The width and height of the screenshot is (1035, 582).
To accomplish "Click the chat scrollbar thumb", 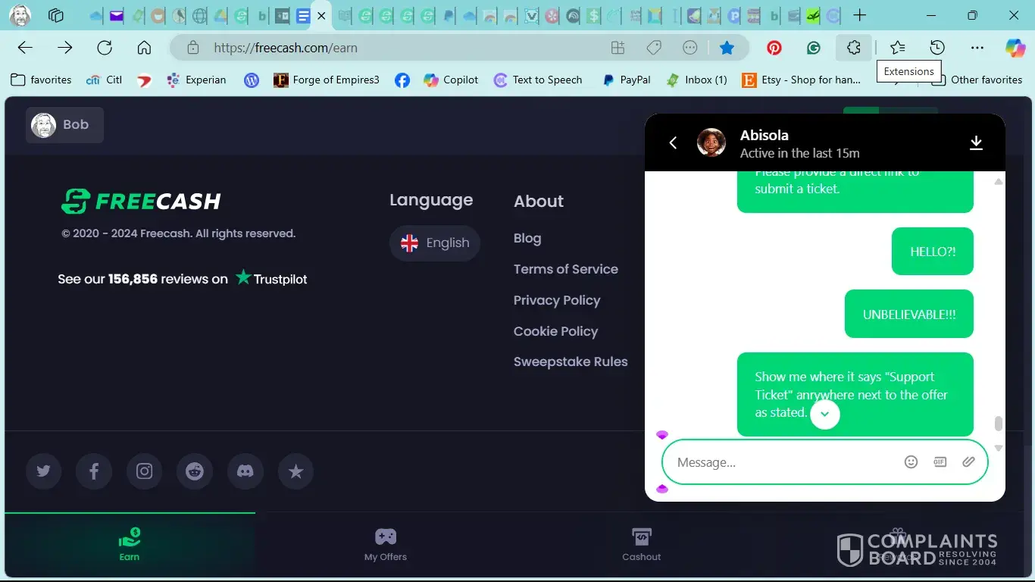I will coord(999,424).
